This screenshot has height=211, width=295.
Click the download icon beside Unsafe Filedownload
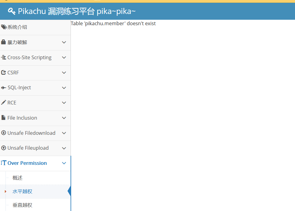pyautogui.click(x=4, y=133)
